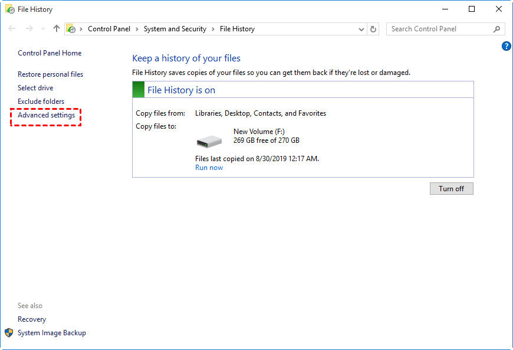Click the Forward navigation arrow
Viewport: 513px width, 350px height.
[29, 29]
